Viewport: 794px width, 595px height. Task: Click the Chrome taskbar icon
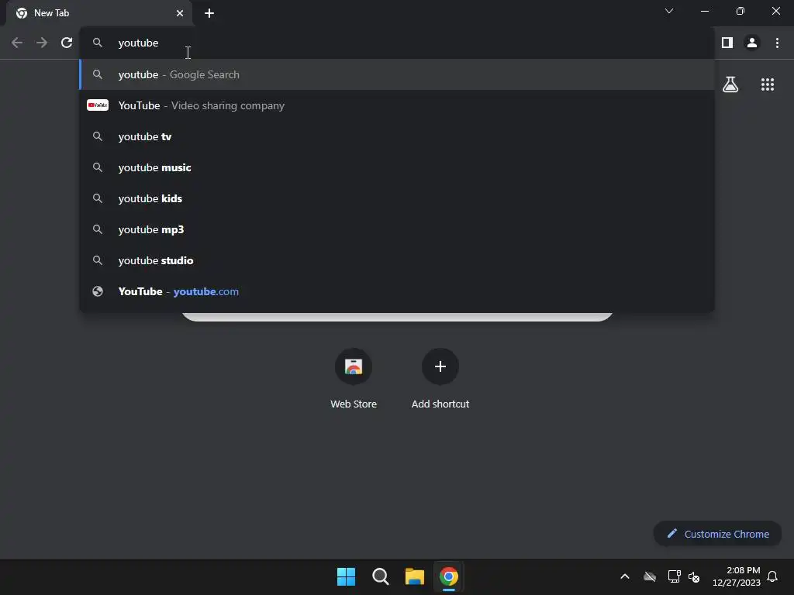(x=449, y=576)
